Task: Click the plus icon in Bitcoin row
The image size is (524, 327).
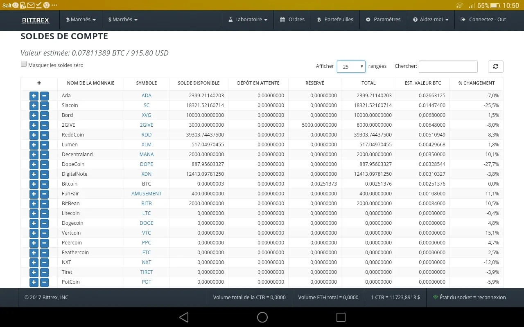Action: (34, 184)
